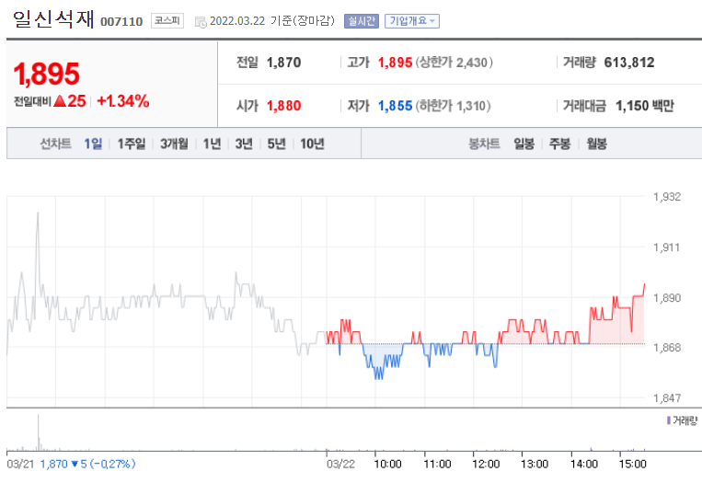Click the 10:00 time axis label
The height and width of the screenshot is (483, 702).
[387, 464]
